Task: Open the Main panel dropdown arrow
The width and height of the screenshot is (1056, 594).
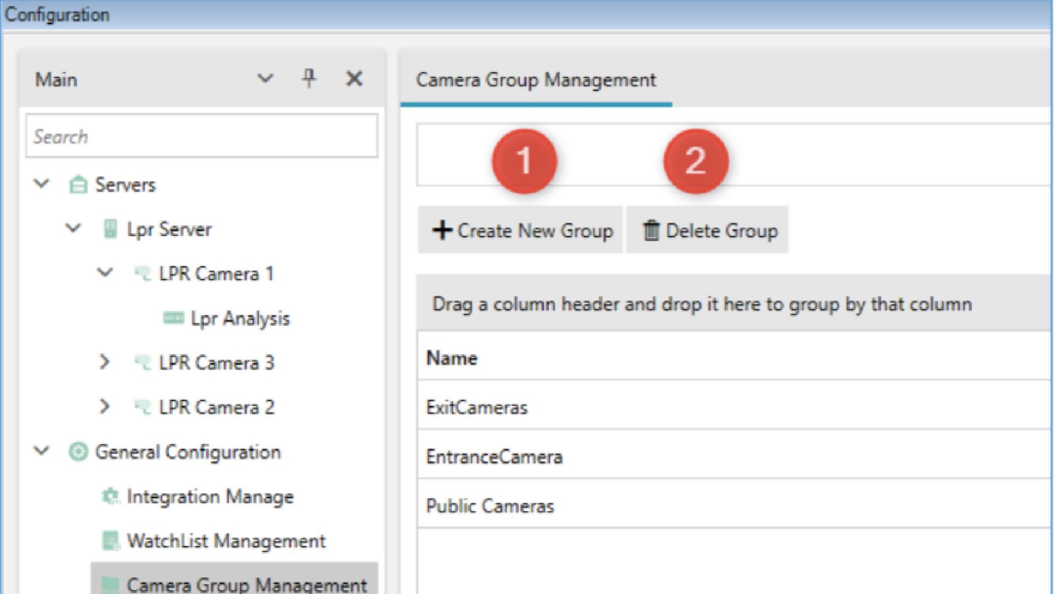Action: click(x=266, y=79)
